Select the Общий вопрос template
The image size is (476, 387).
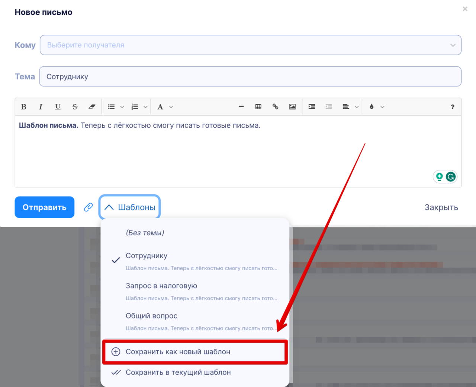pyautogui.click(x=195, y=321)
